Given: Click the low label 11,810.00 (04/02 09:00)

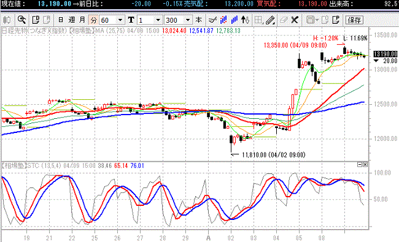Looking at the screenshot, I should coord(274,155).
